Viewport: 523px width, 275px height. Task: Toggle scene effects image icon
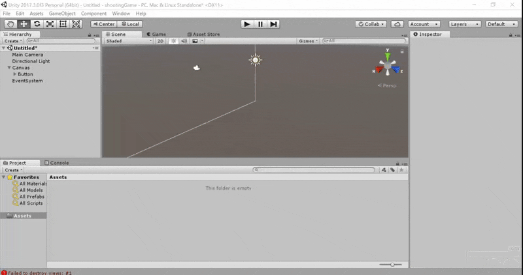[x=195, y=41]
